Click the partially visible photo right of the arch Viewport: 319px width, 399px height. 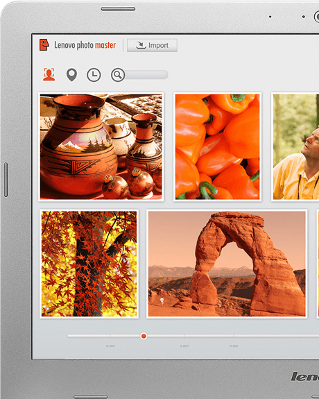(x=318, y=264)
